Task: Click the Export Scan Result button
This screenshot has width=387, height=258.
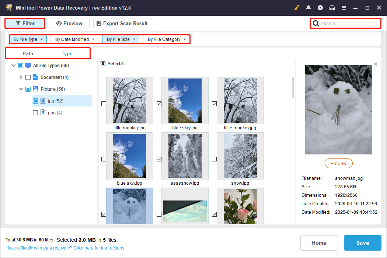Action: [122, 23]
